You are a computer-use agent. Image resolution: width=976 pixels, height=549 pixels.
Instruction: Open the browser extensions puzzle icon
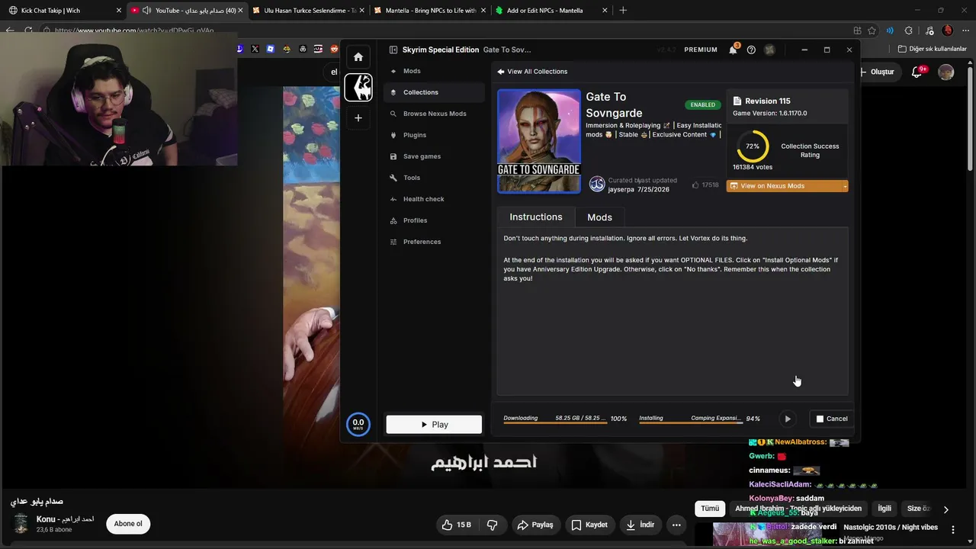click(x=908, y=30)
